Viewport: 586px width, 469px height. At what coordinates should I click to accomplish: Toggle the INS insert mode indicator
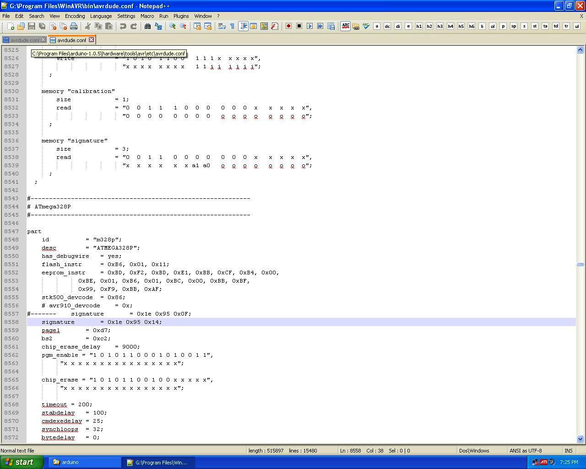568,451
